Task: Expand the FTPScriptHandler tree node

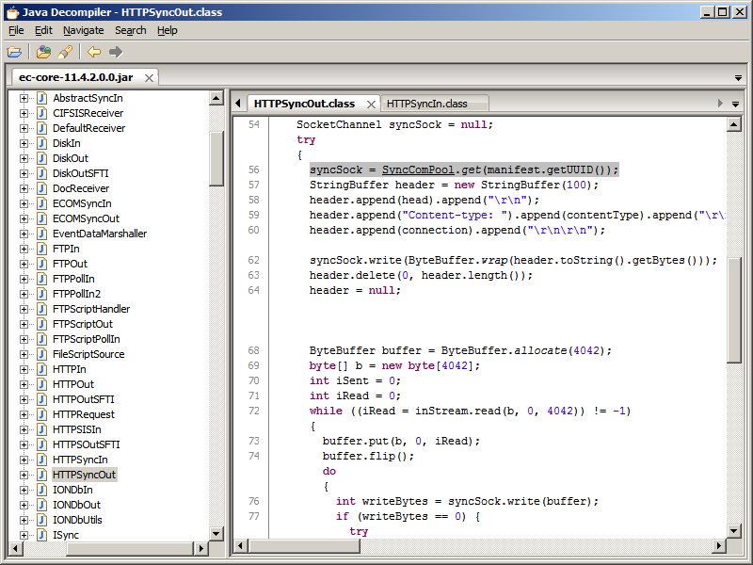Action: pyautogui.click(x=24, y=309)
